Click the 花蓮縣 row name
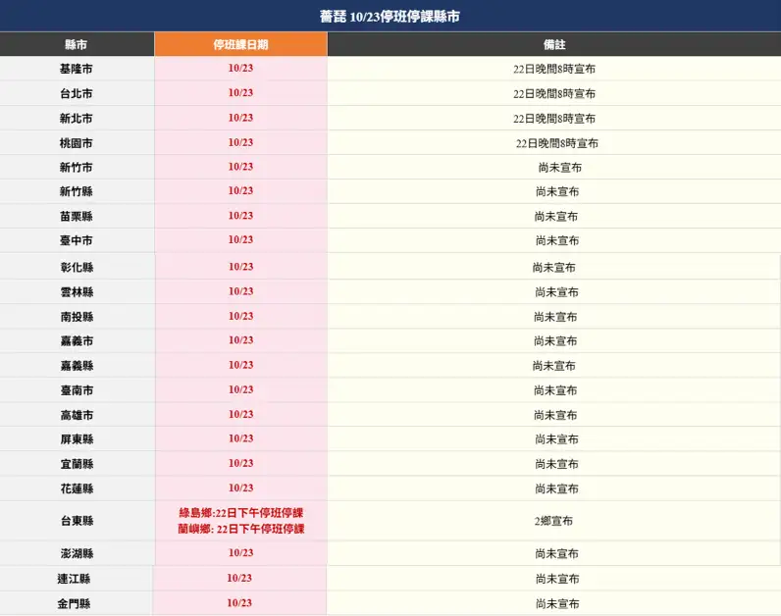 [x=78, y=488]
